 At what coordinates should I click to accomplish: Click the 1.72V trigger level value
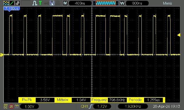102,106
